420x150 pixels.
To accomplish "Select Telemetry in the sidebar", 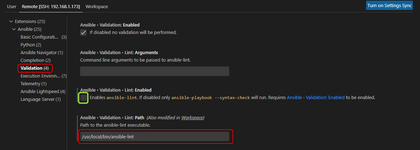I will coord(34,83).
